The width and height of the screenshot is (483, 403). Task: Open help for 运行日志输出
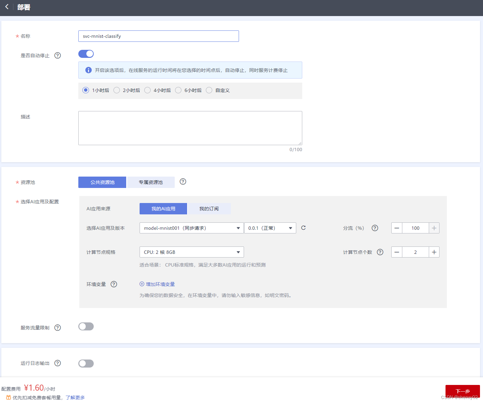pos(58,363)
